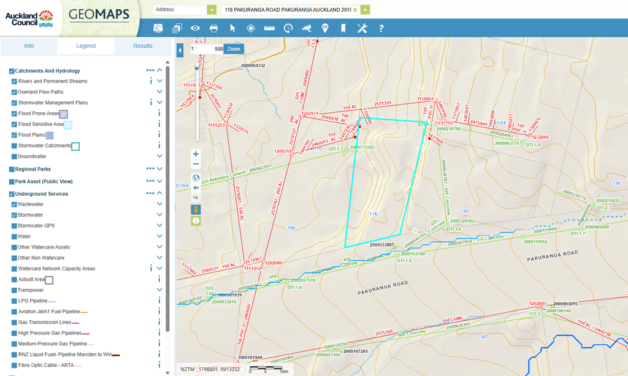Open the help question mark icon
This screenshot has height=376, width=628.
[381, 28]
